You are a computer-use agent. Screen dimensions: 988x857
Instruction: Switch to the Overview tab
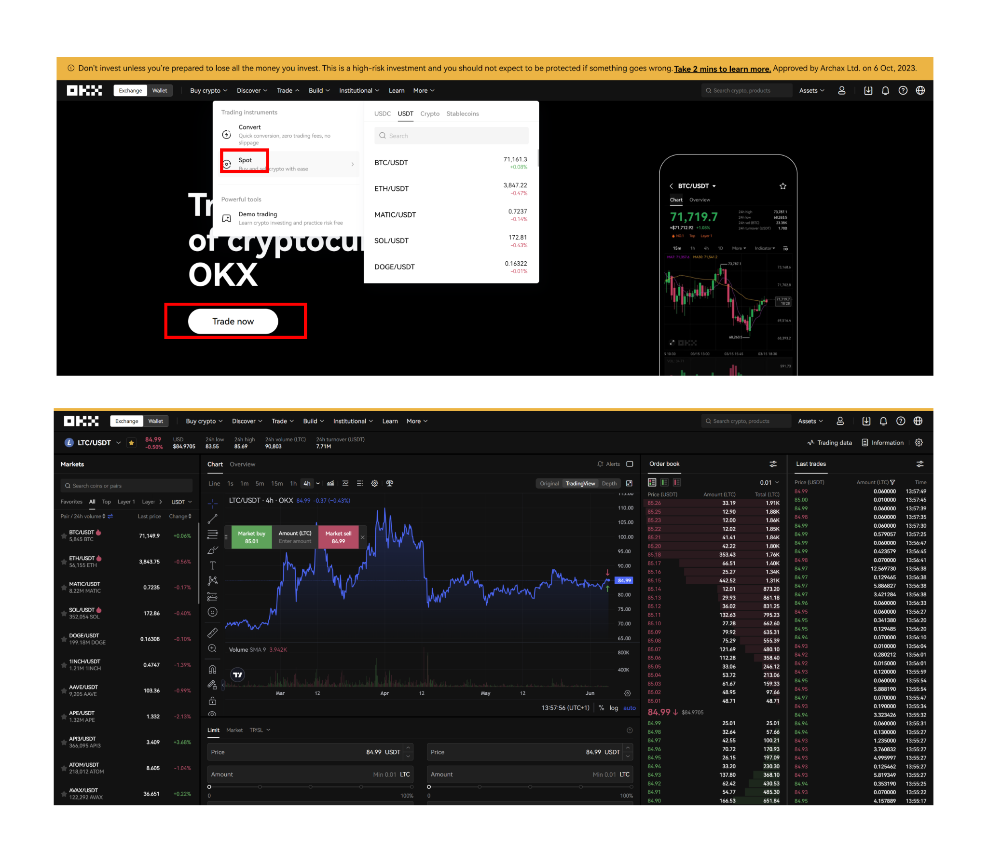243,464
